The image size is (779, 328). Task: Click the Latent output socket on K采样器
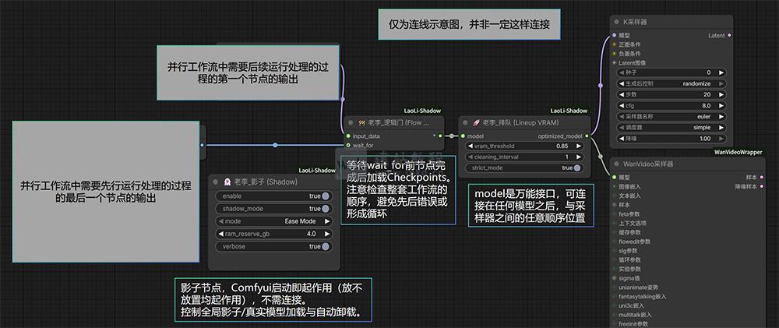tap(729, 35)
